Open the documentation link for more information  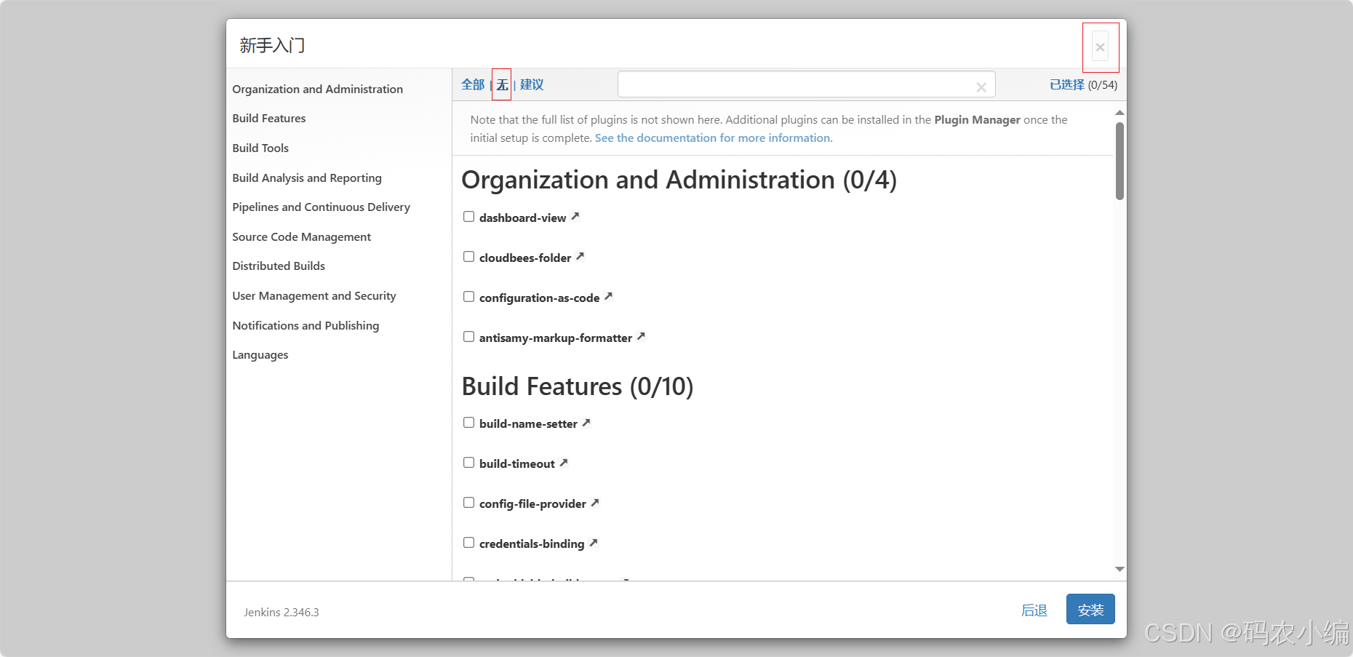712,138
